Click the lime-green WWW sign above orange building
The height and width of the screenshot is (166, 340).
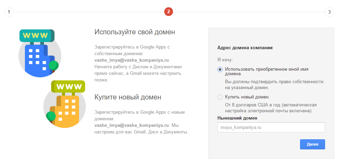(x=68, y=86)
